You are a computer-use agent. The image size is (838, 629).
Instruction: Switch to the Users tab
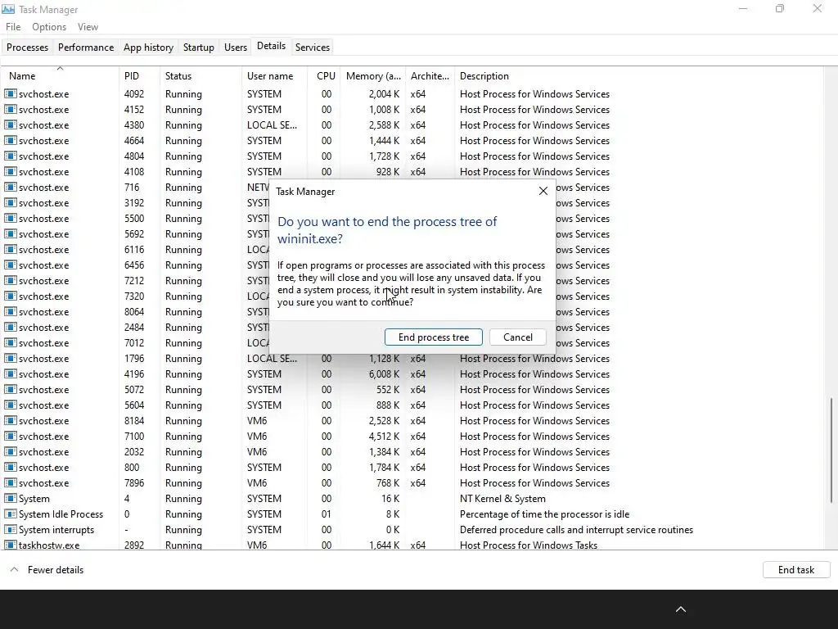[x=235, y=47]
